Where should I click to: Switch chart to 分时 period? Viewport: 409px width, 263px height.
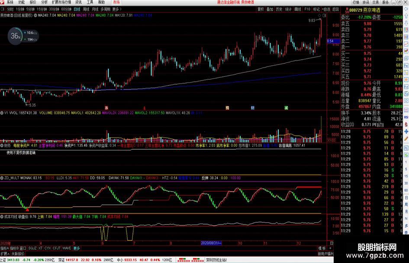pos(10,10)
